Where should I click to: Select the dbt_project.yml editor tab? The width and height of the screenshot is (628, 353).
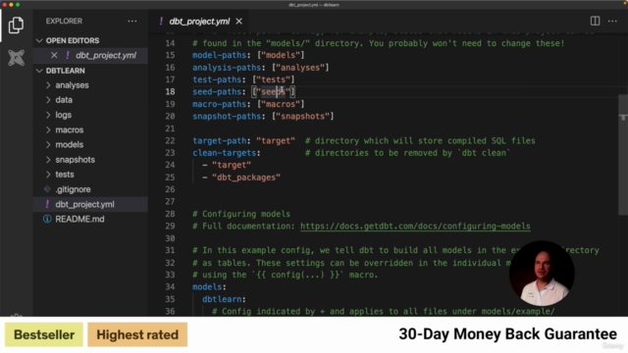(x=199, y=22)
